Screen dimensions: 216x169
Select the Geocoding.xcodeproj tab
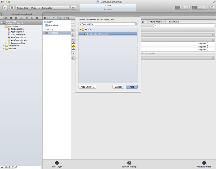click(22, 14)
